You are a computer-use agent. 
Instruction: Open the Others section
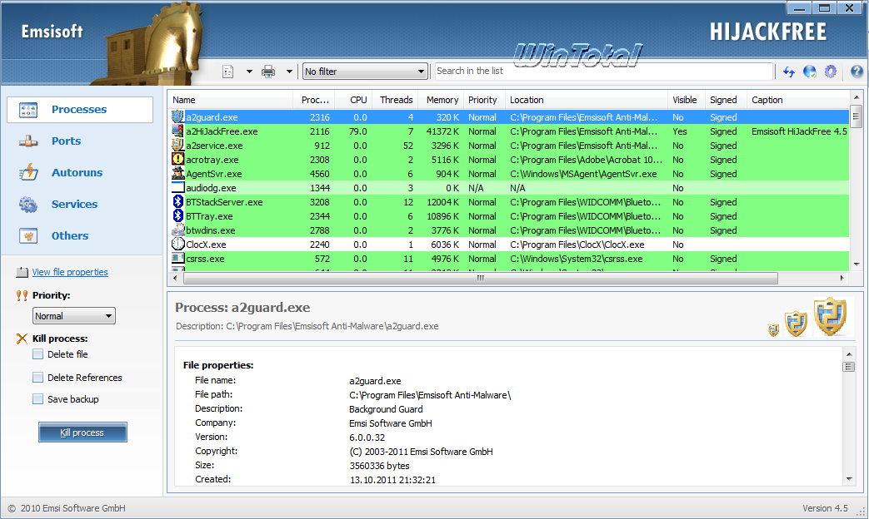click(x=70, y=235)
